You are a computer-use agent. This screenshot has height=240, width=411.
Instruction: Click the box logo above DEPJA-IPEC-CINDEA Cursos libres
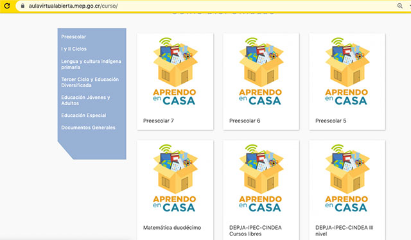click(261, 178)
